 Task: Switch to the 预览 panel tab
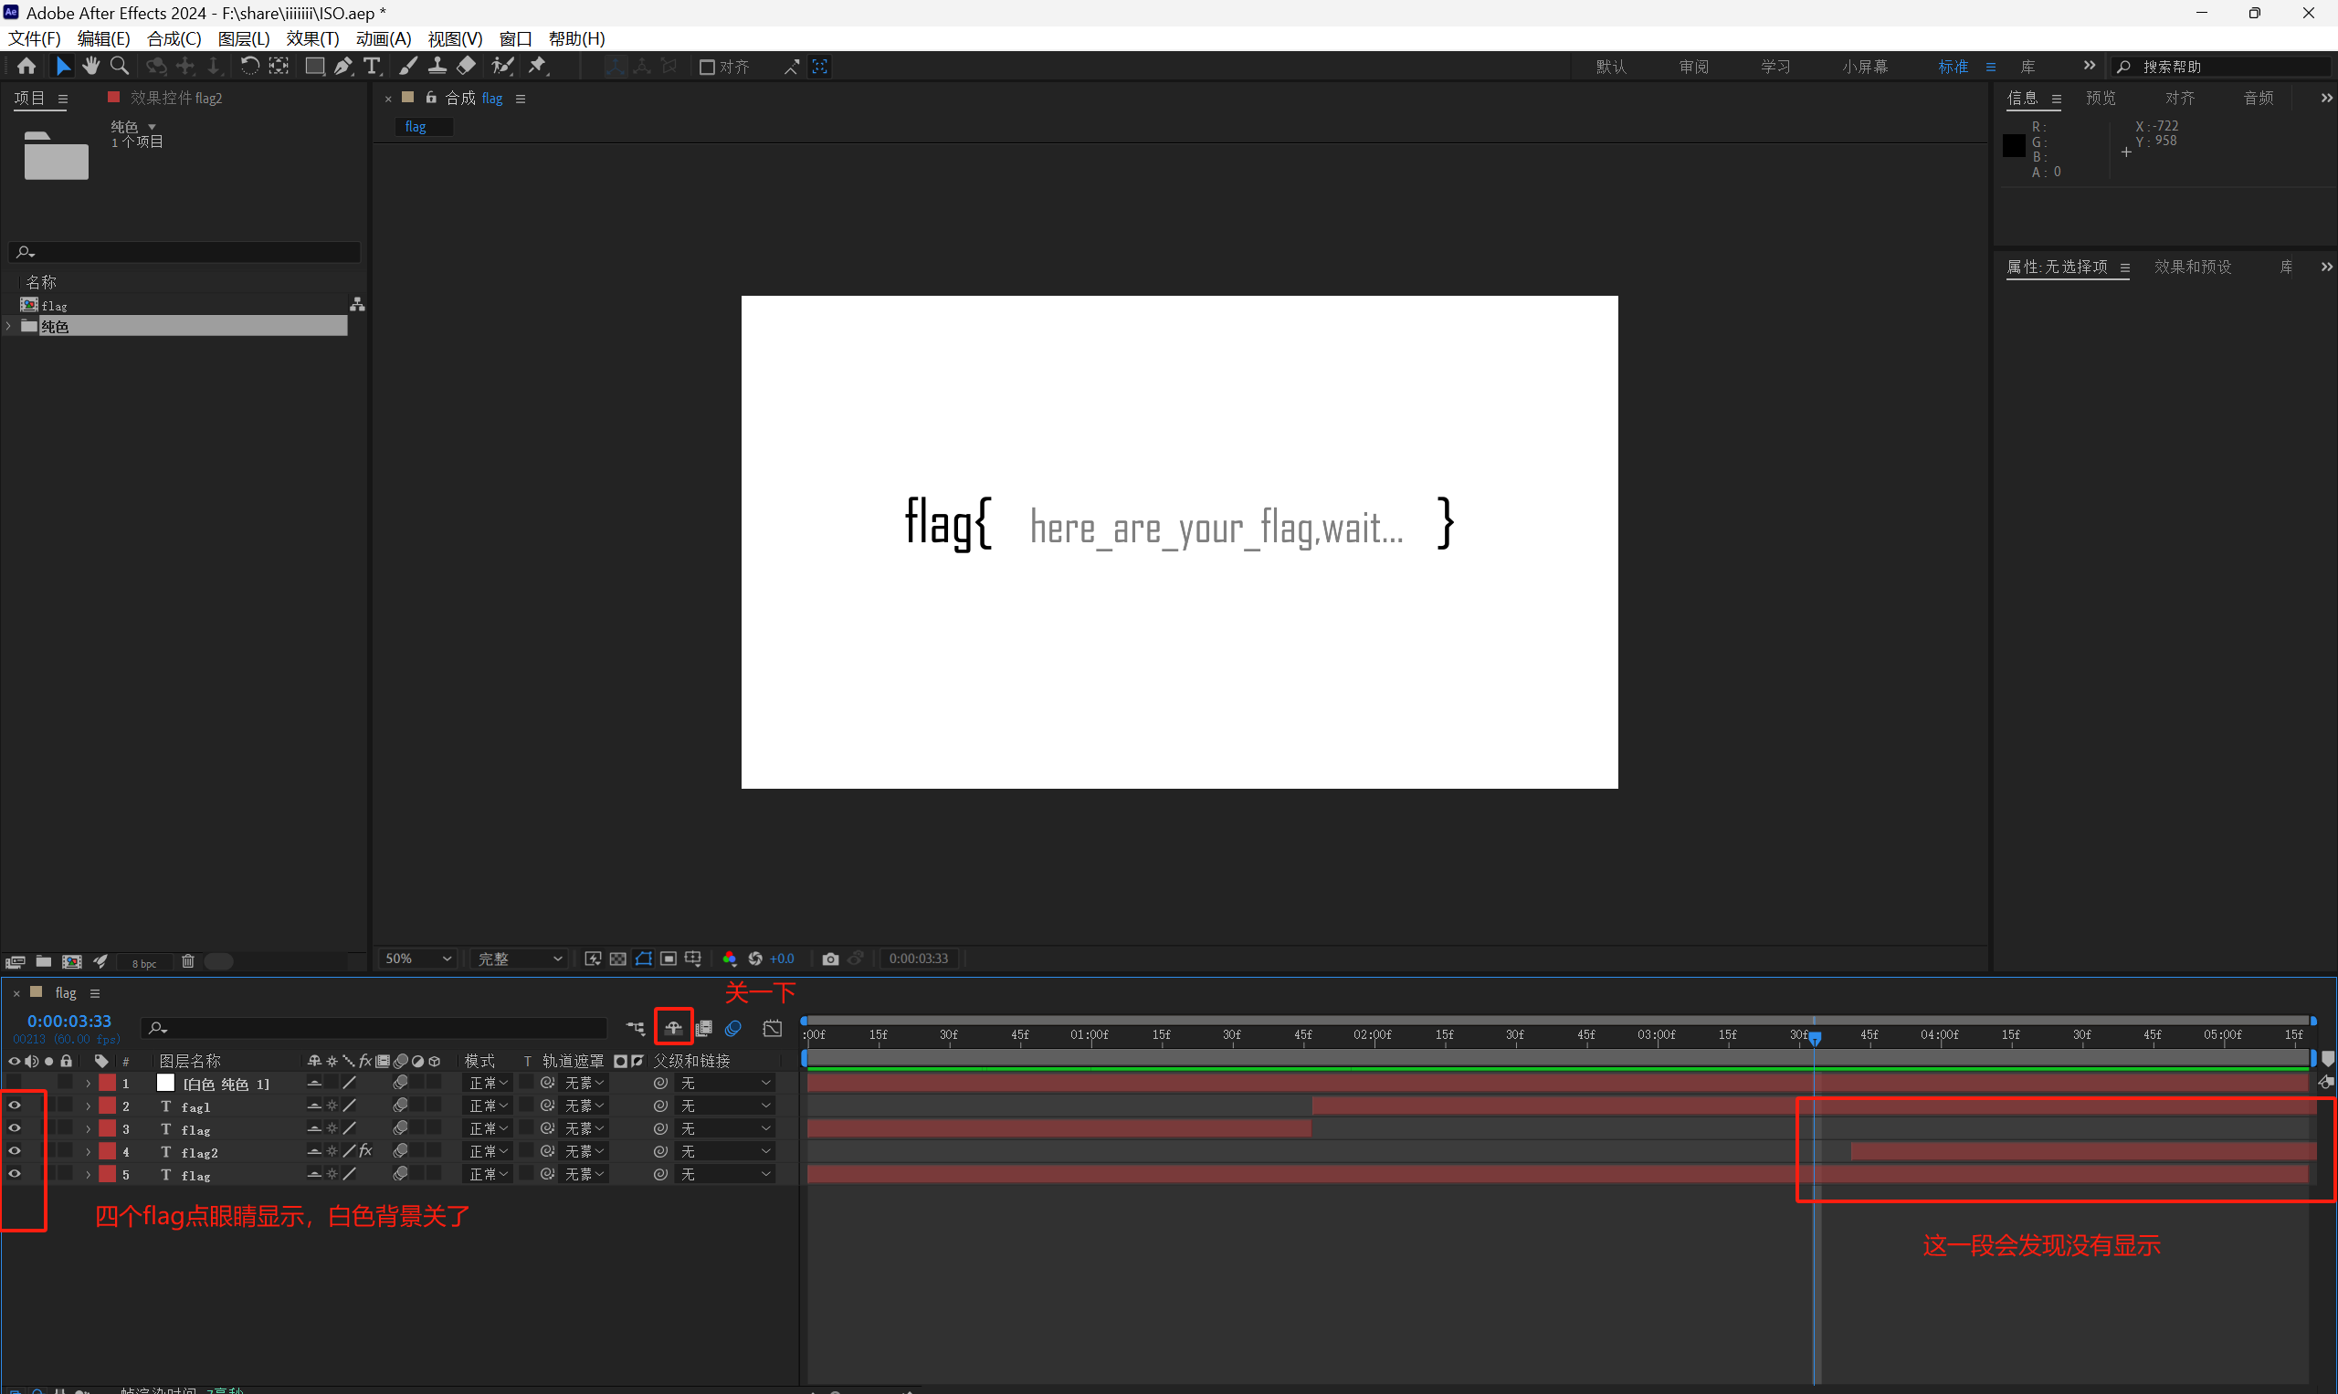point(2101,98)
